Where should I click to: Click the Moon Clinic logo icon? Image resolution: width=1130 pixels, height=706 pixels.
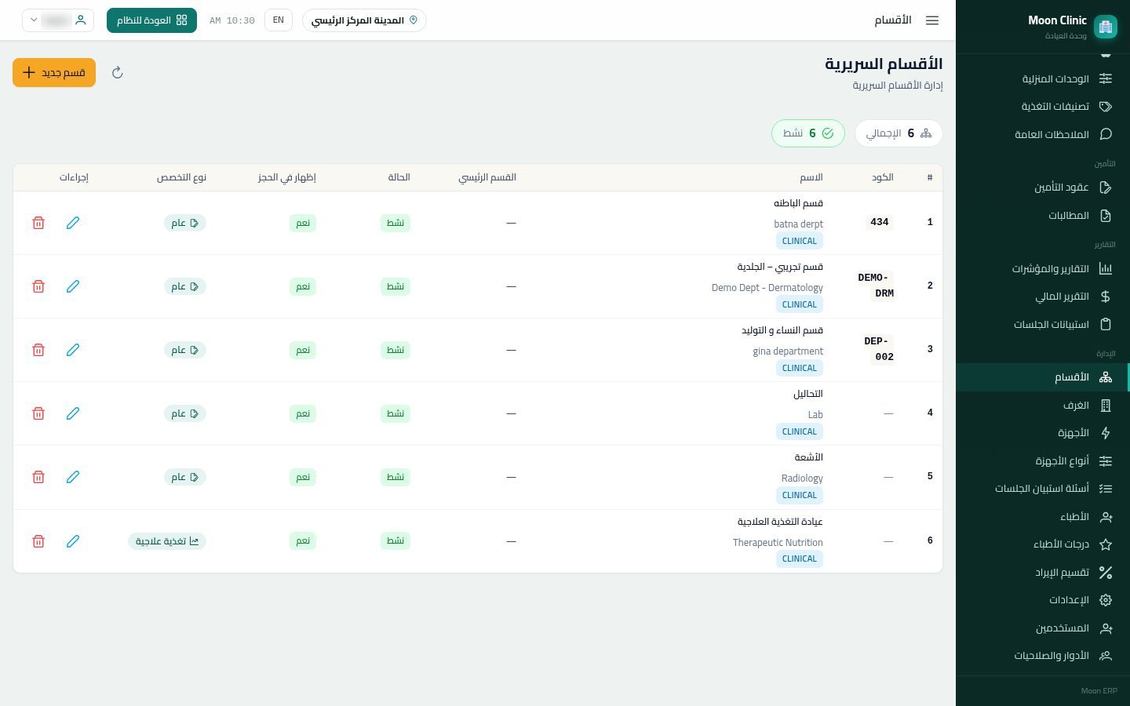(1106, 27)
